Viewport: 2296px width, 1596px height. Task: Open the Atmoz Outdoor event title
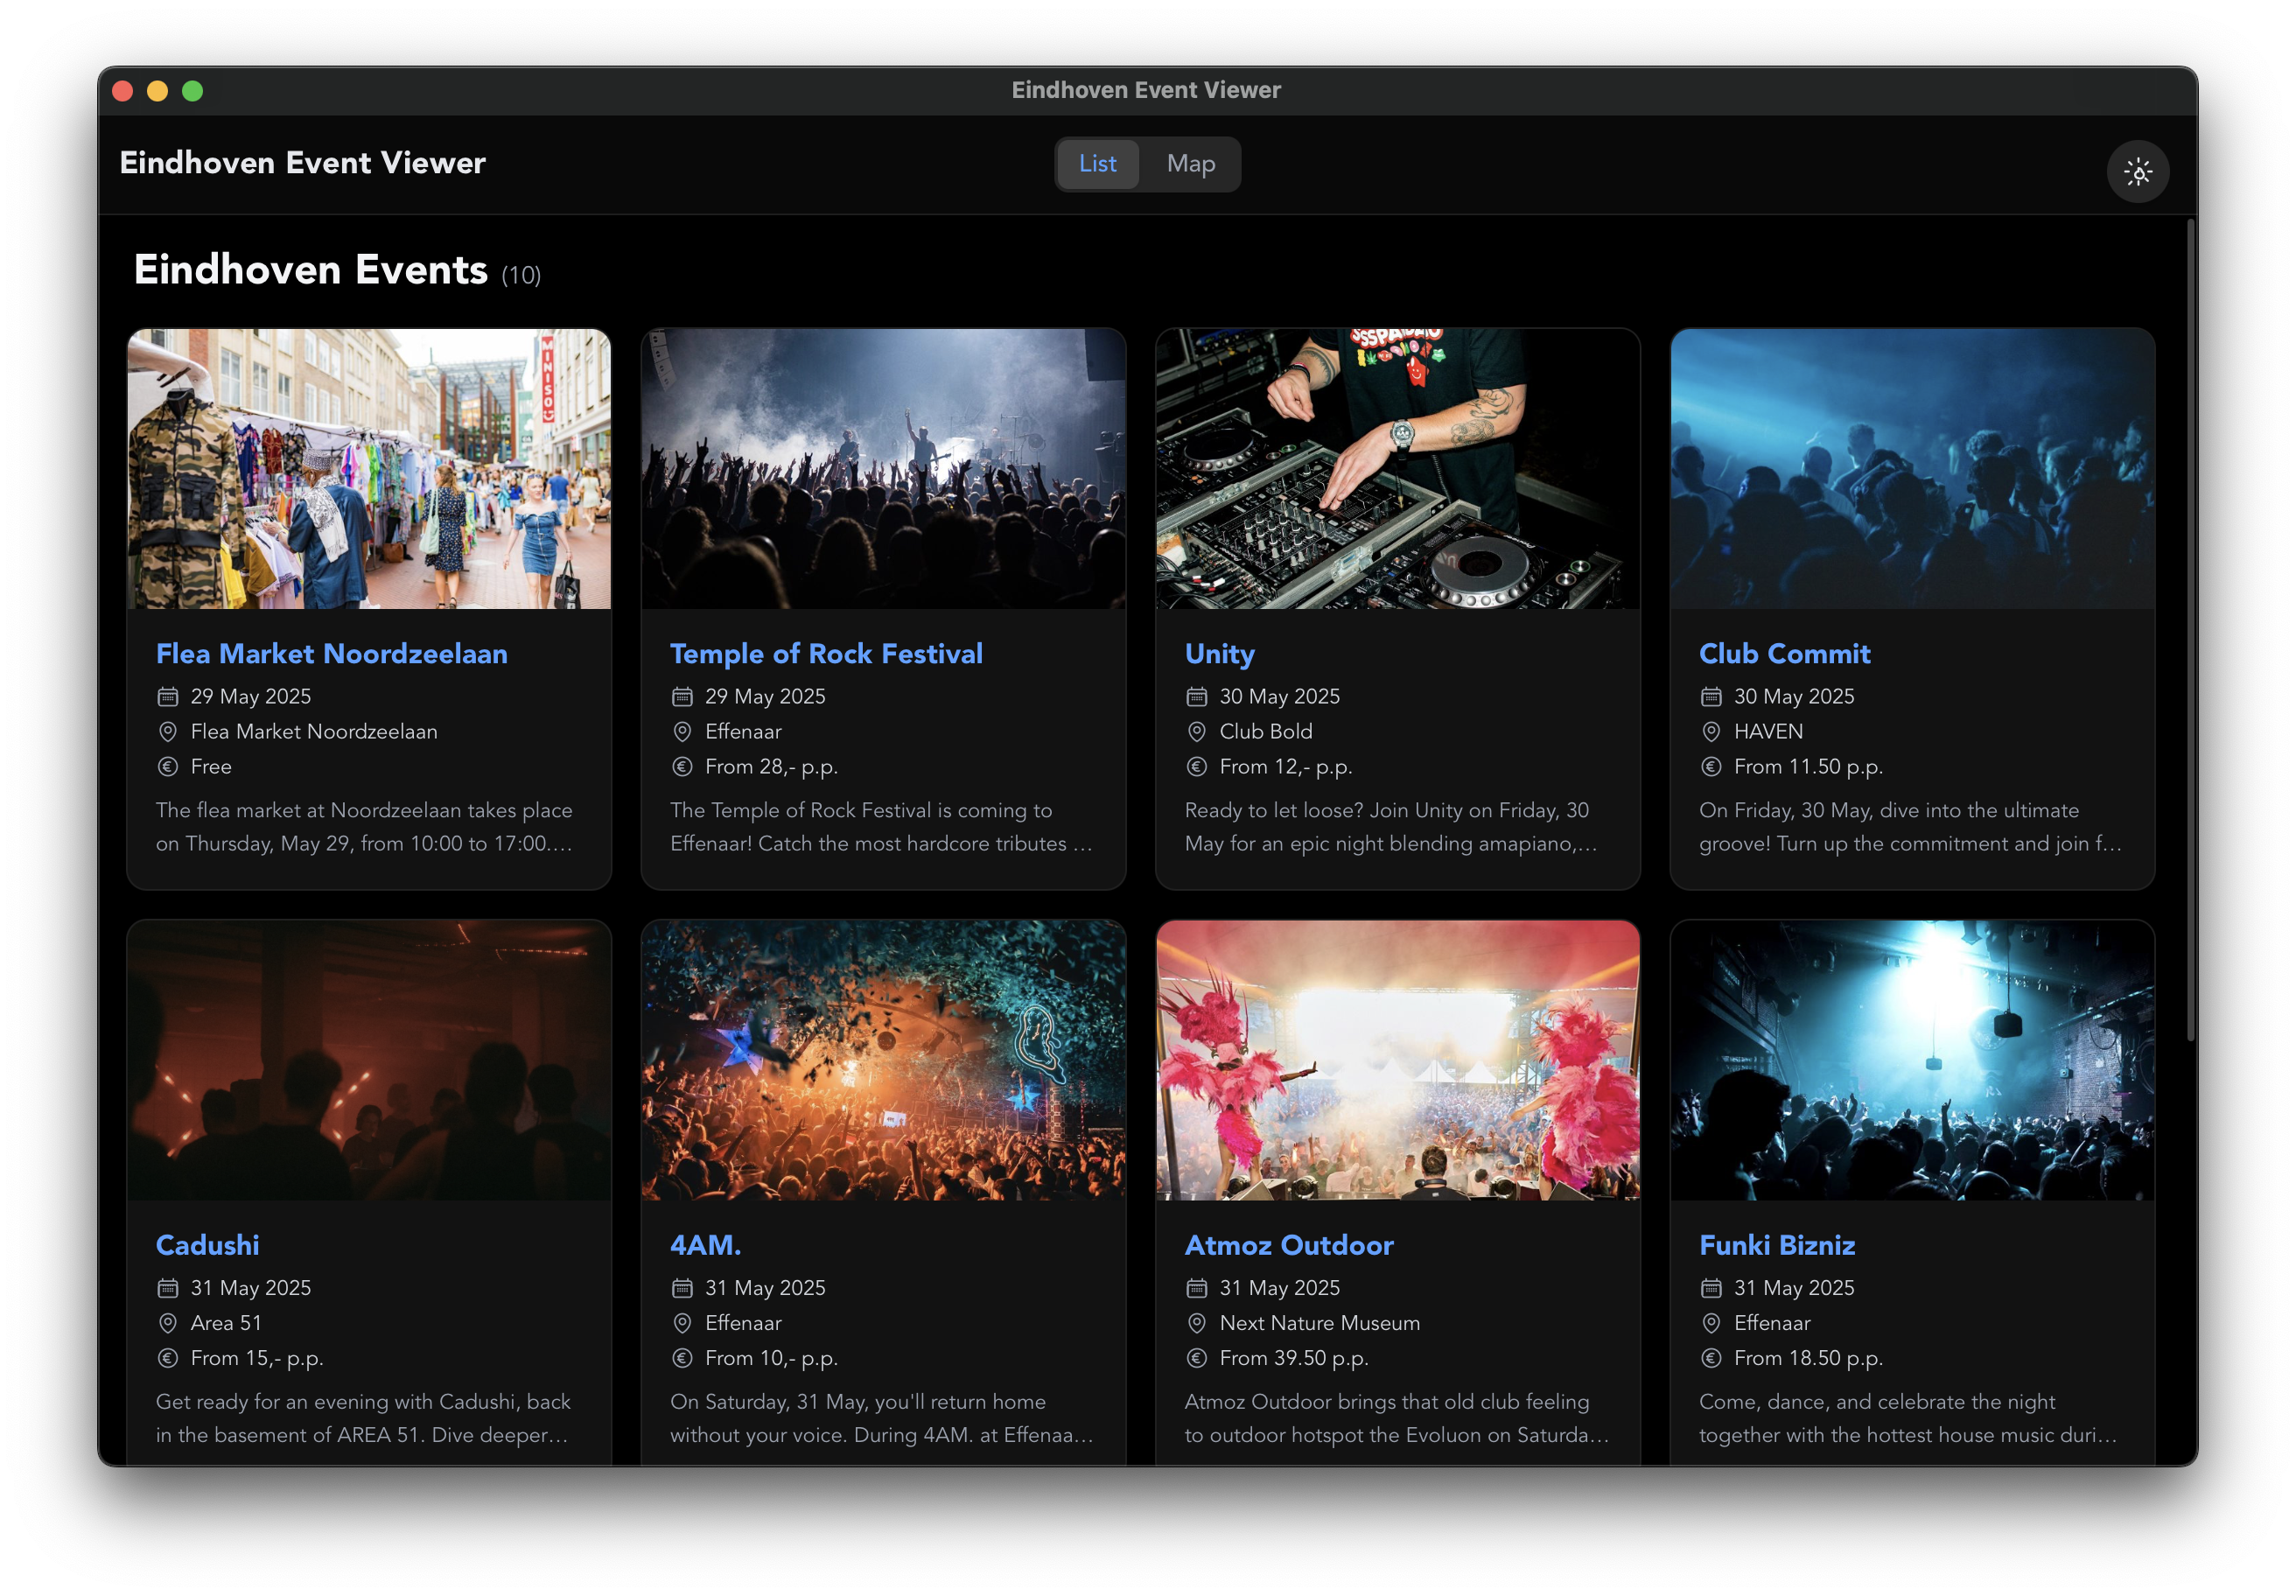(1288, 1245)
